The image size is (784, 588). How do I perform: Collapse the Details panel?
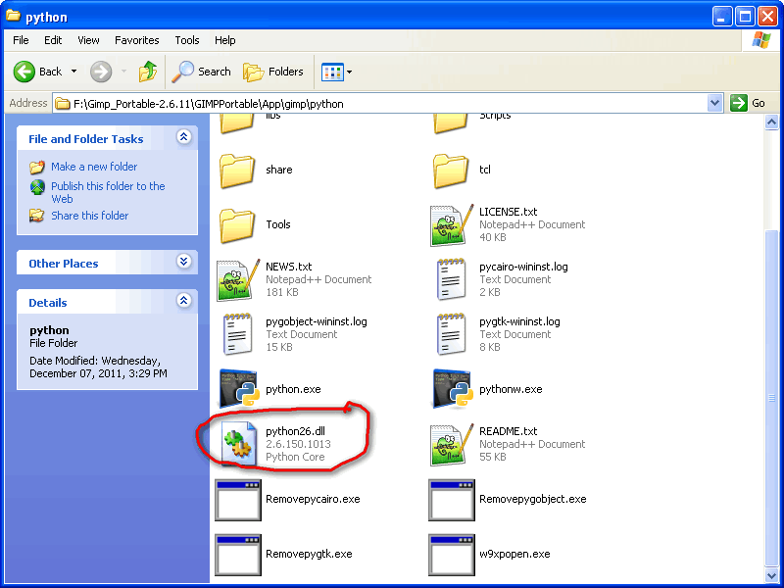(184, 301)
